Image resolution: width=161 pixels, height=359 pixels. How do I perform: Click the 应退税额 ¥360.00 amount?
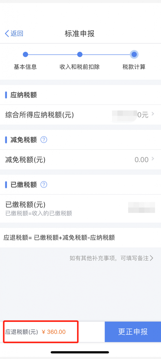pos(54,332)
